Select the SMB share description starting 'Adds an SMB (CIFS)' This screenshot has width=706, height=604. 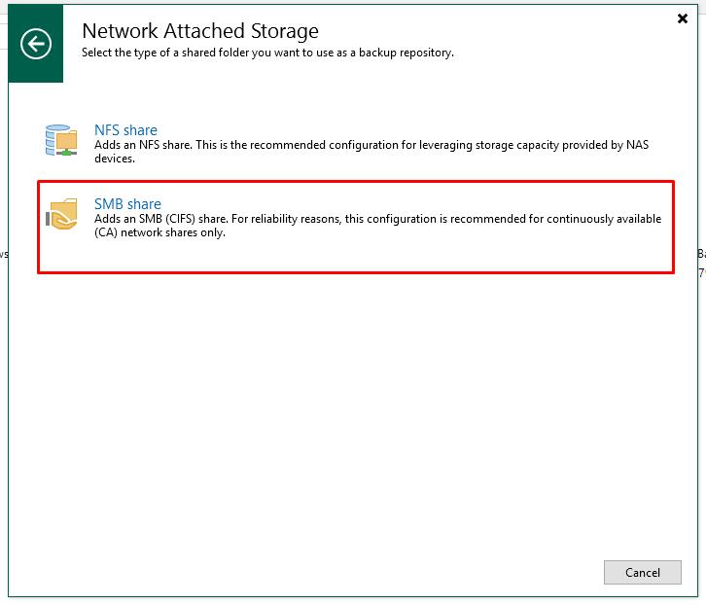pos(377,226)
